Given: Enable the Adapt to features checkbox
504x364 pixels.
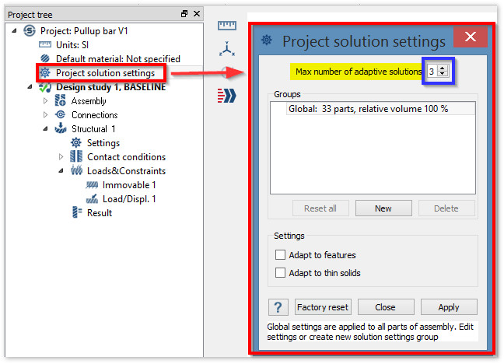Looking at the screenshot, I should [x=281, y=255].
